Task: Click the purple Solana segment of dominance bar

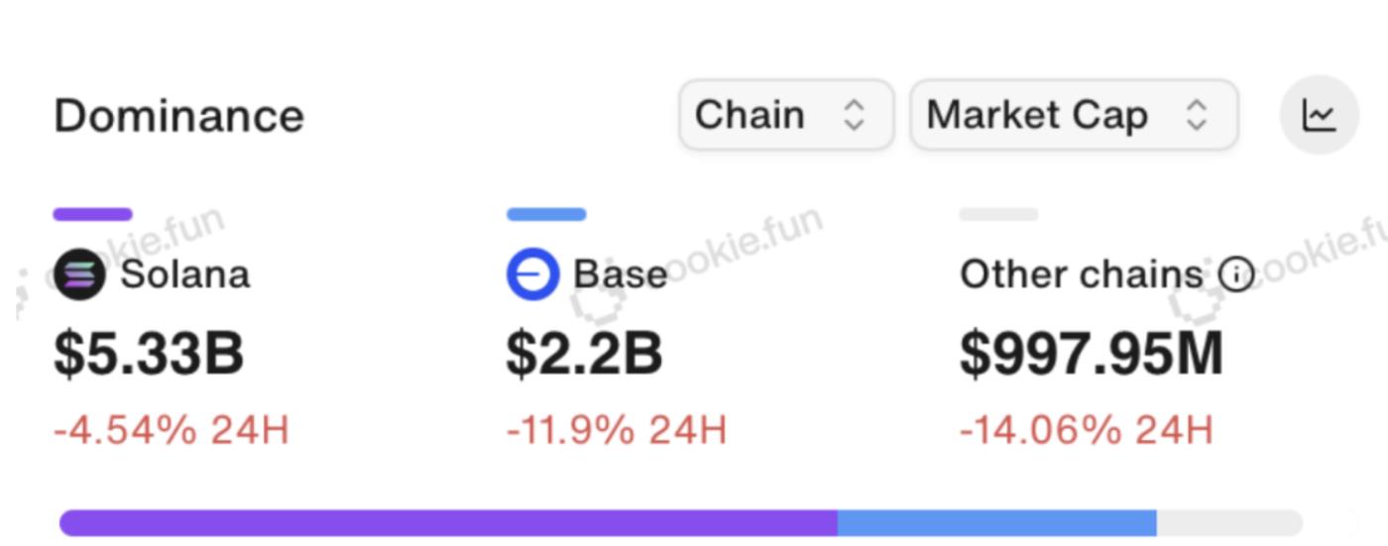Action: point(448,523)
